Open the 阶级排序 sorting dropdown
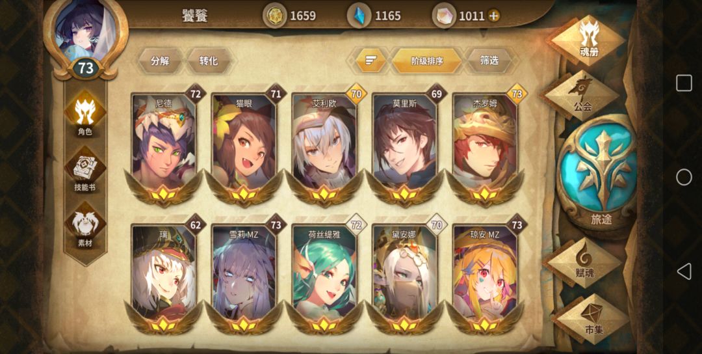 click(426, 61)
